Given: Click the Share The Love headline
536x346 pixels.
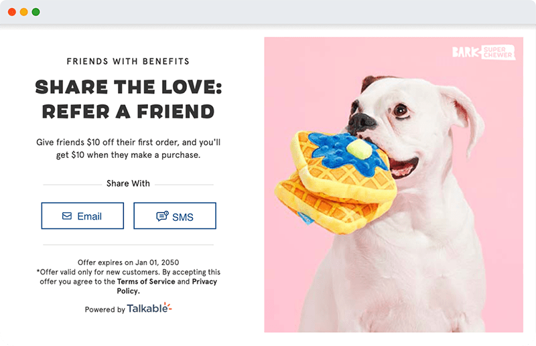Looking at the screenshot, I should [x=129, y=99].
